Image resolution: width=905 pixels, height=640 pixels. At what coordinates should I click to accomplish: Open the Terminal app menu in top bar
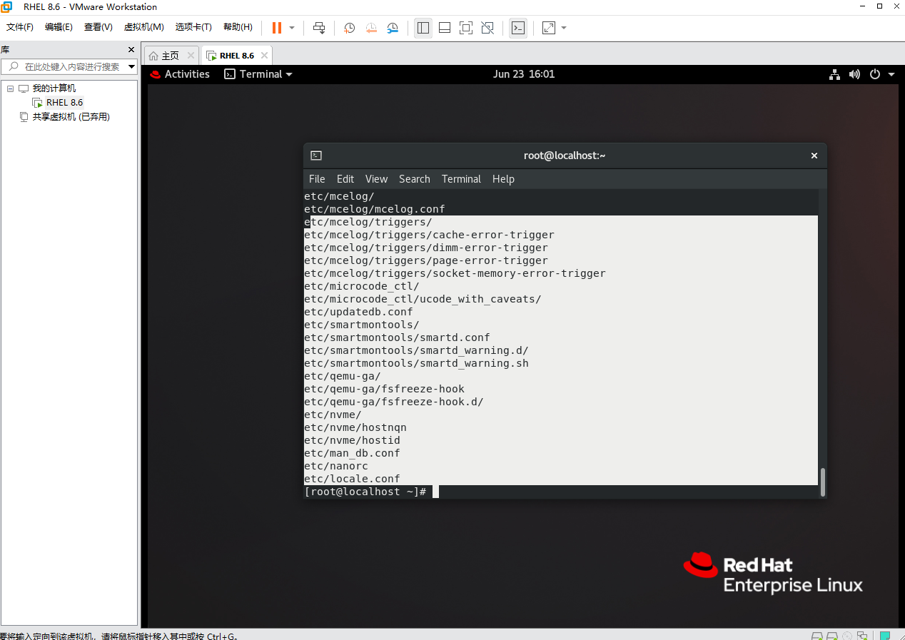258,74
